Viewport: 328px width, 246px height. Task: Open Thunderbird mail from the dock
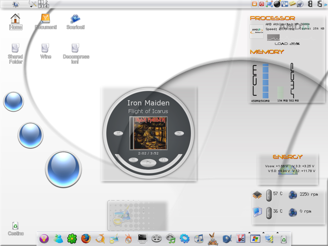[100, 239]
